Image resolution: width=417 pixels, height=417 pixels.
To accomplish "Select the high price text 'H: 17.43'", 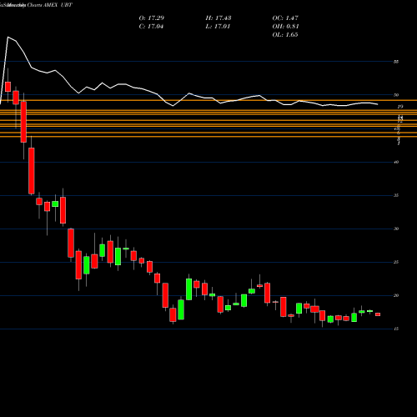I will pyautogui.click(x=219, y=18).
